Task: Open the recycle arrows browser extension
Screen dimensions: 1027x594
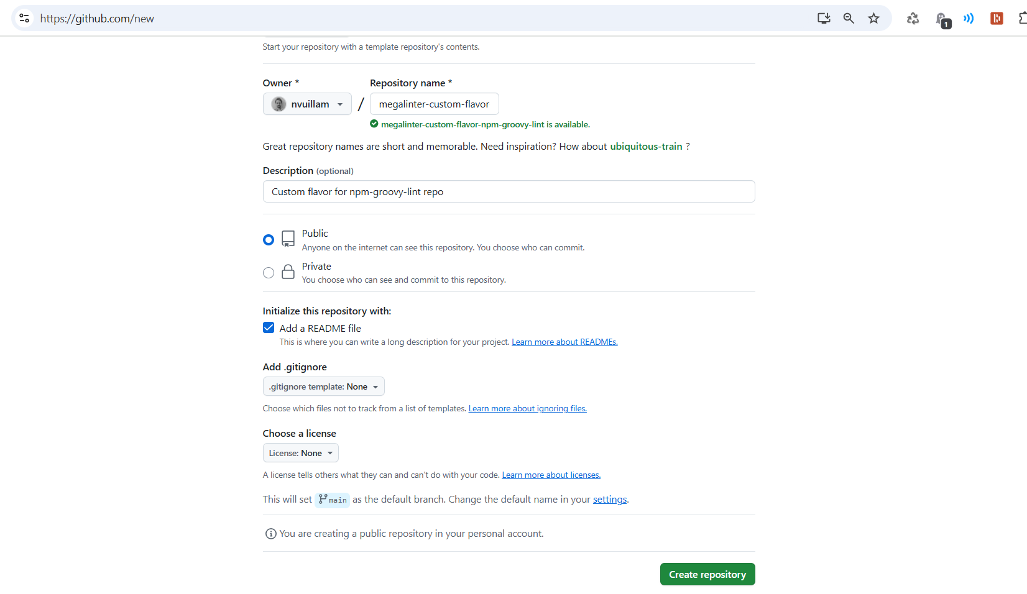Action: click(913, 19)
